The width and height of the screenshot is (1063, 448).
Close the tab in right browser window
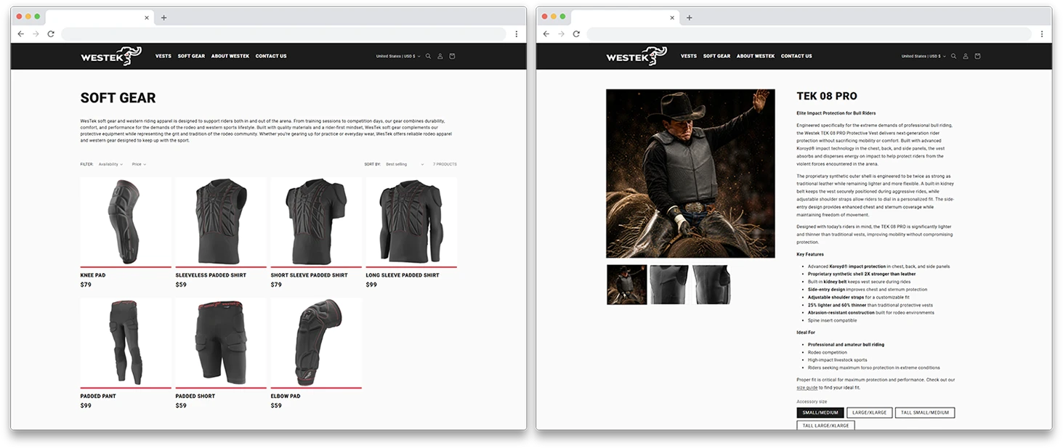[671, 17]
